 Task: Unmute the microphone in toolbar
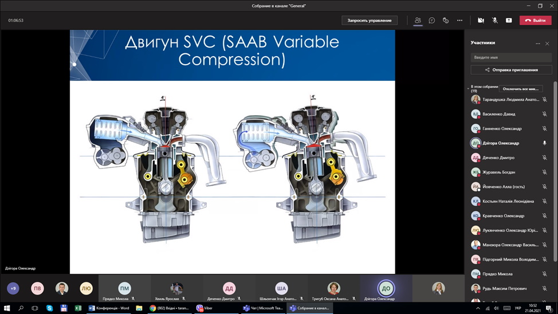click(x=494, y=20)
